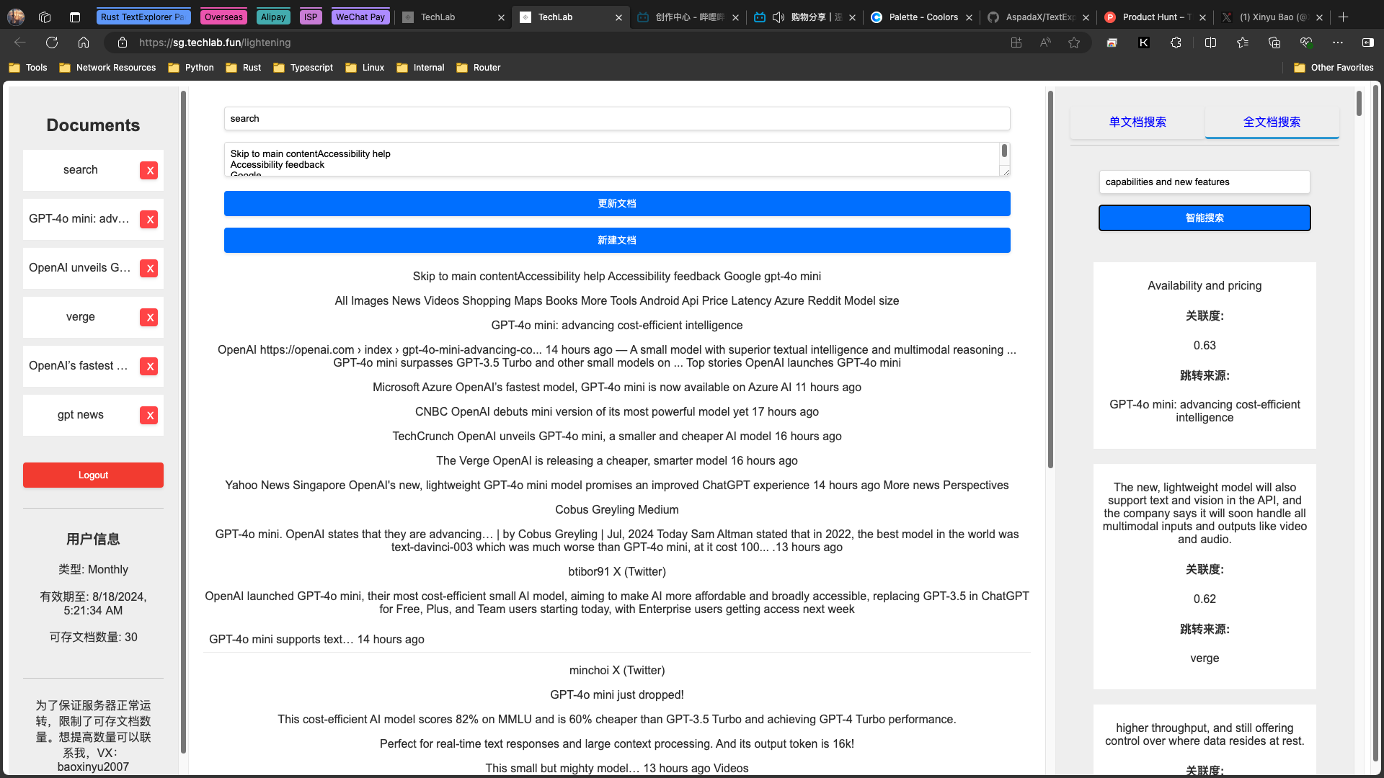Delete the 'search' document with its X

click(149, 171)
